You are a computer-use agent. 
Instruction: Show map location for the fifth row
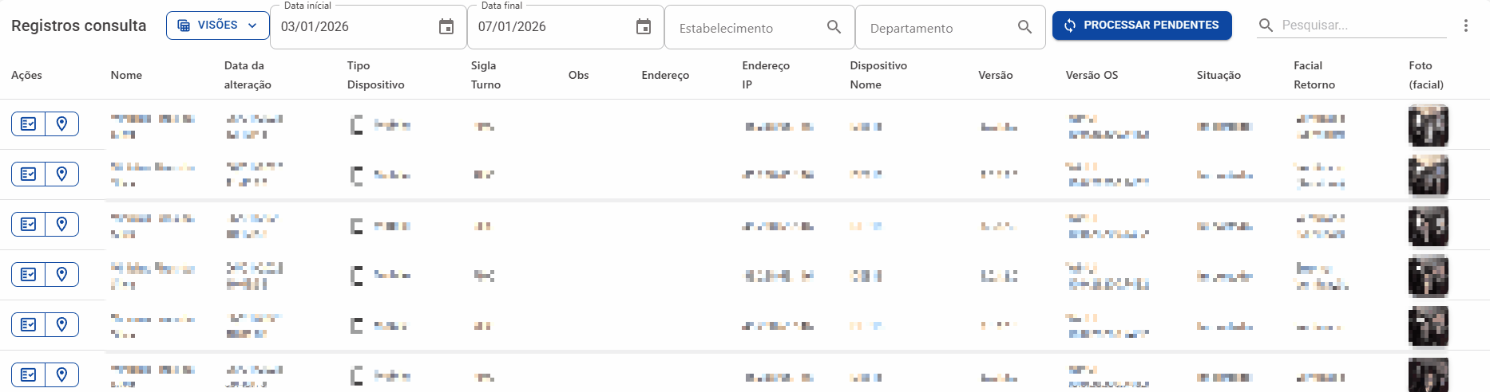[x=61, y=325]
